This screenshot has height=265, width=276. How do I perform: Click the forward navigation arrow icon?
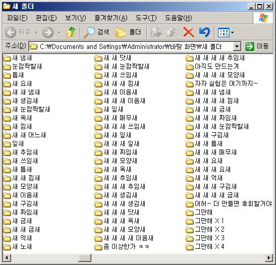coord(48,32)
